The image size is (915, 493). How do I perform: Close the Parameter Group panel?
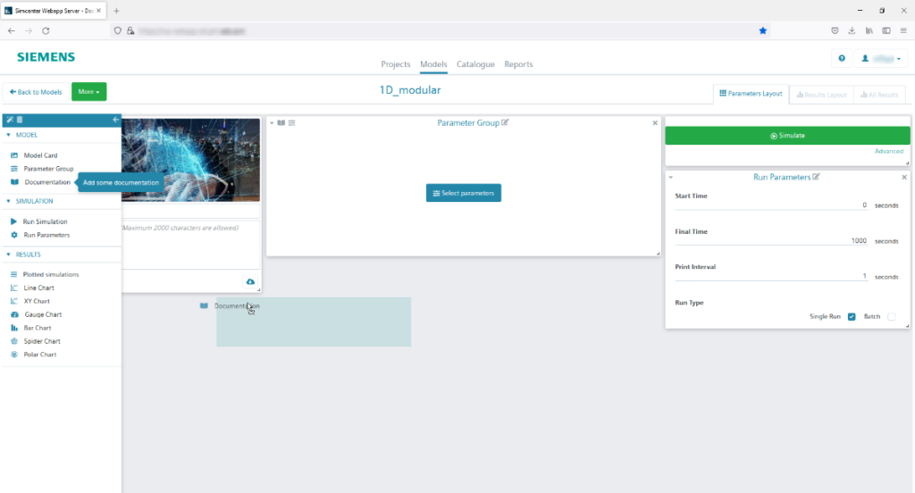click(x=655, y=123)
